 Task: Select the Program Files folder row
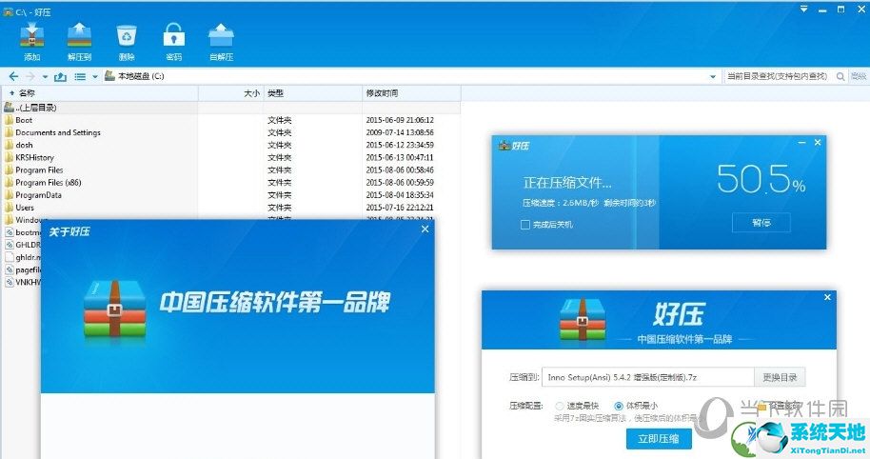(x=231, y=170)
